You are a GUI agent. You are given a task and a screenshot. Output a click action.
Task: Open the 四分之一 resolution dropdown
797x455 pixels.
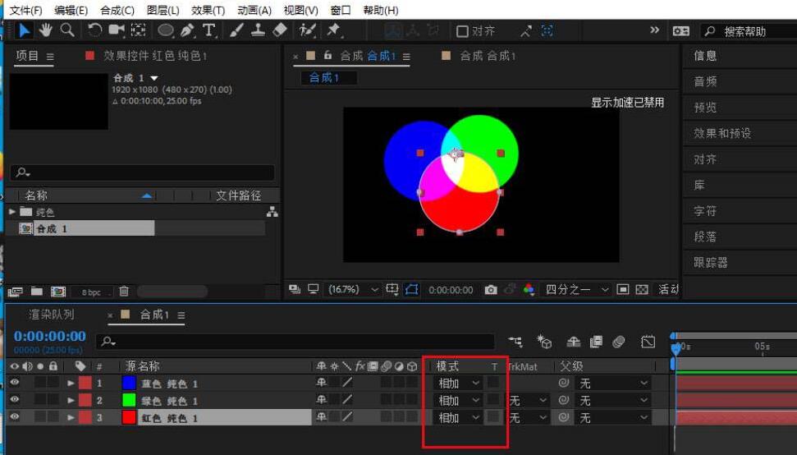coord(578,290)
